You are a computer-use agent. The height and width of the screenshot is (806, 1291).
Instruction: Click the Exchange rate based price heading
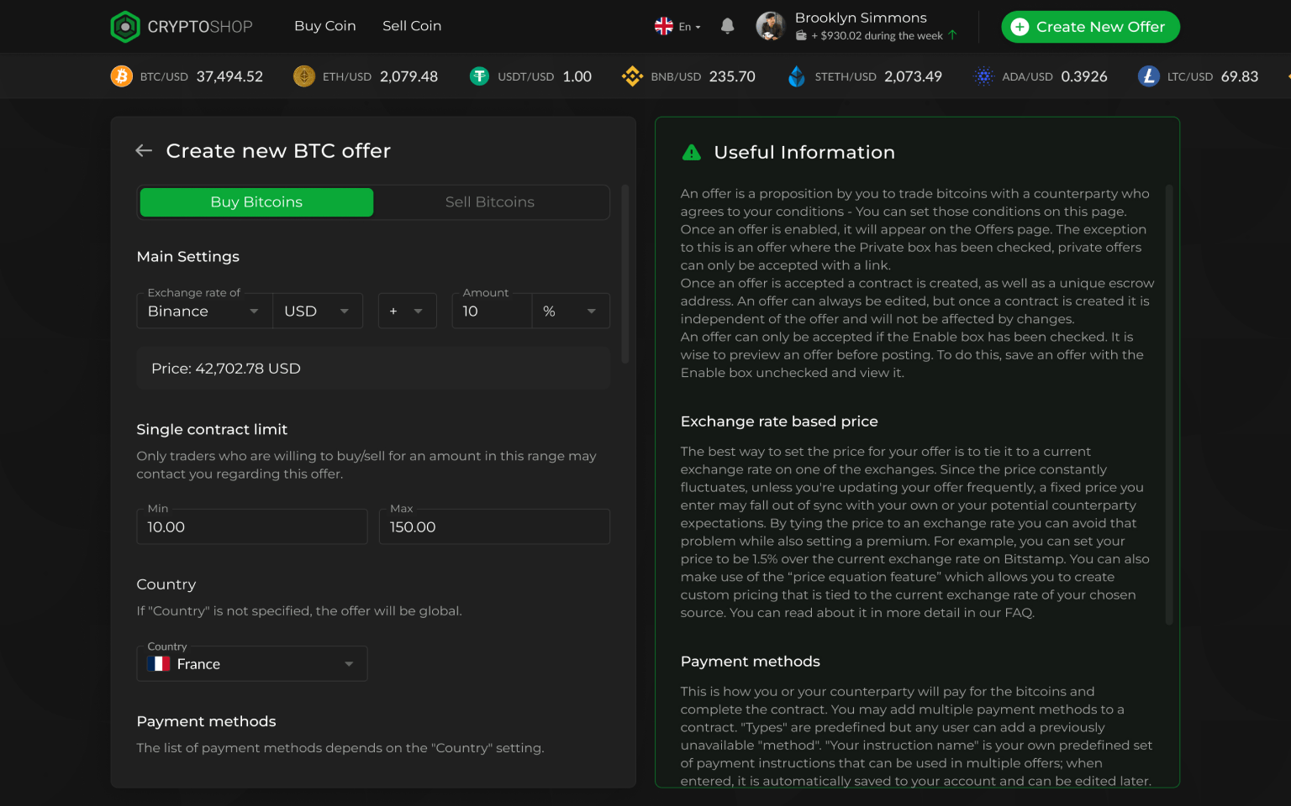(779, 421)
